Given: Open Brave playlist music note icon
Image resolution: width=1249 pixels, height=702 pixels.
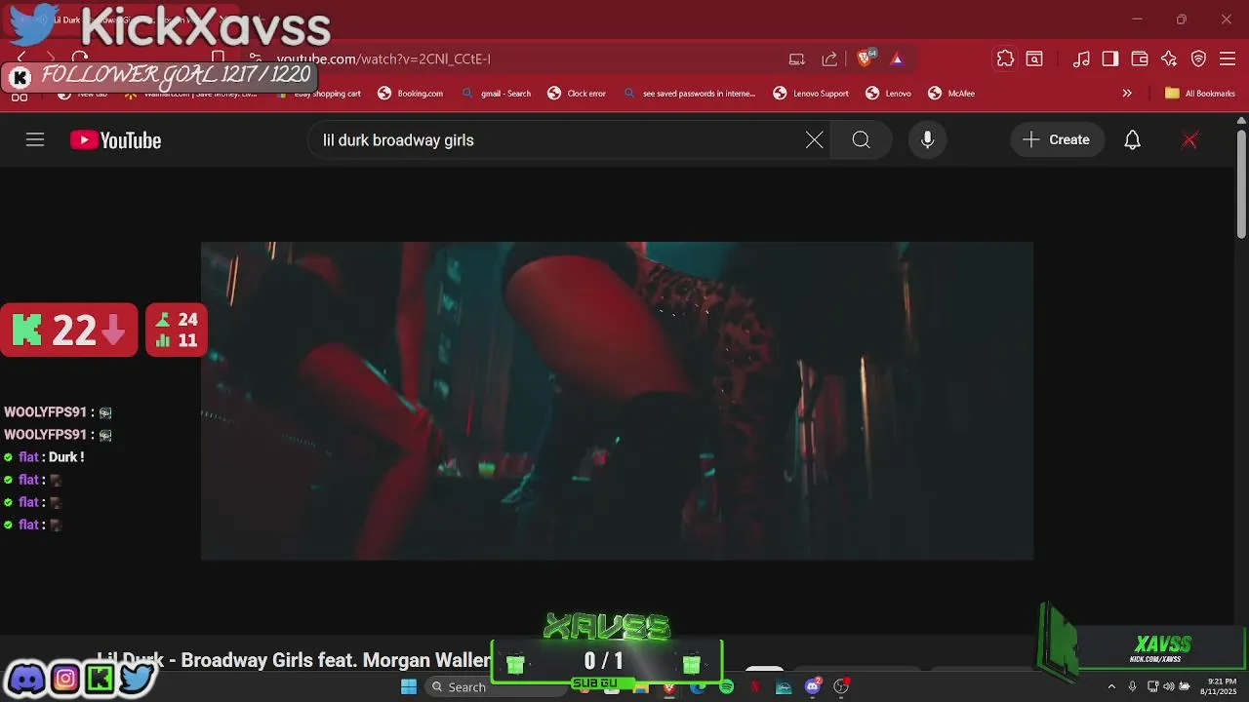Looking at the screenshot, I should click(x=1081, y=58).
